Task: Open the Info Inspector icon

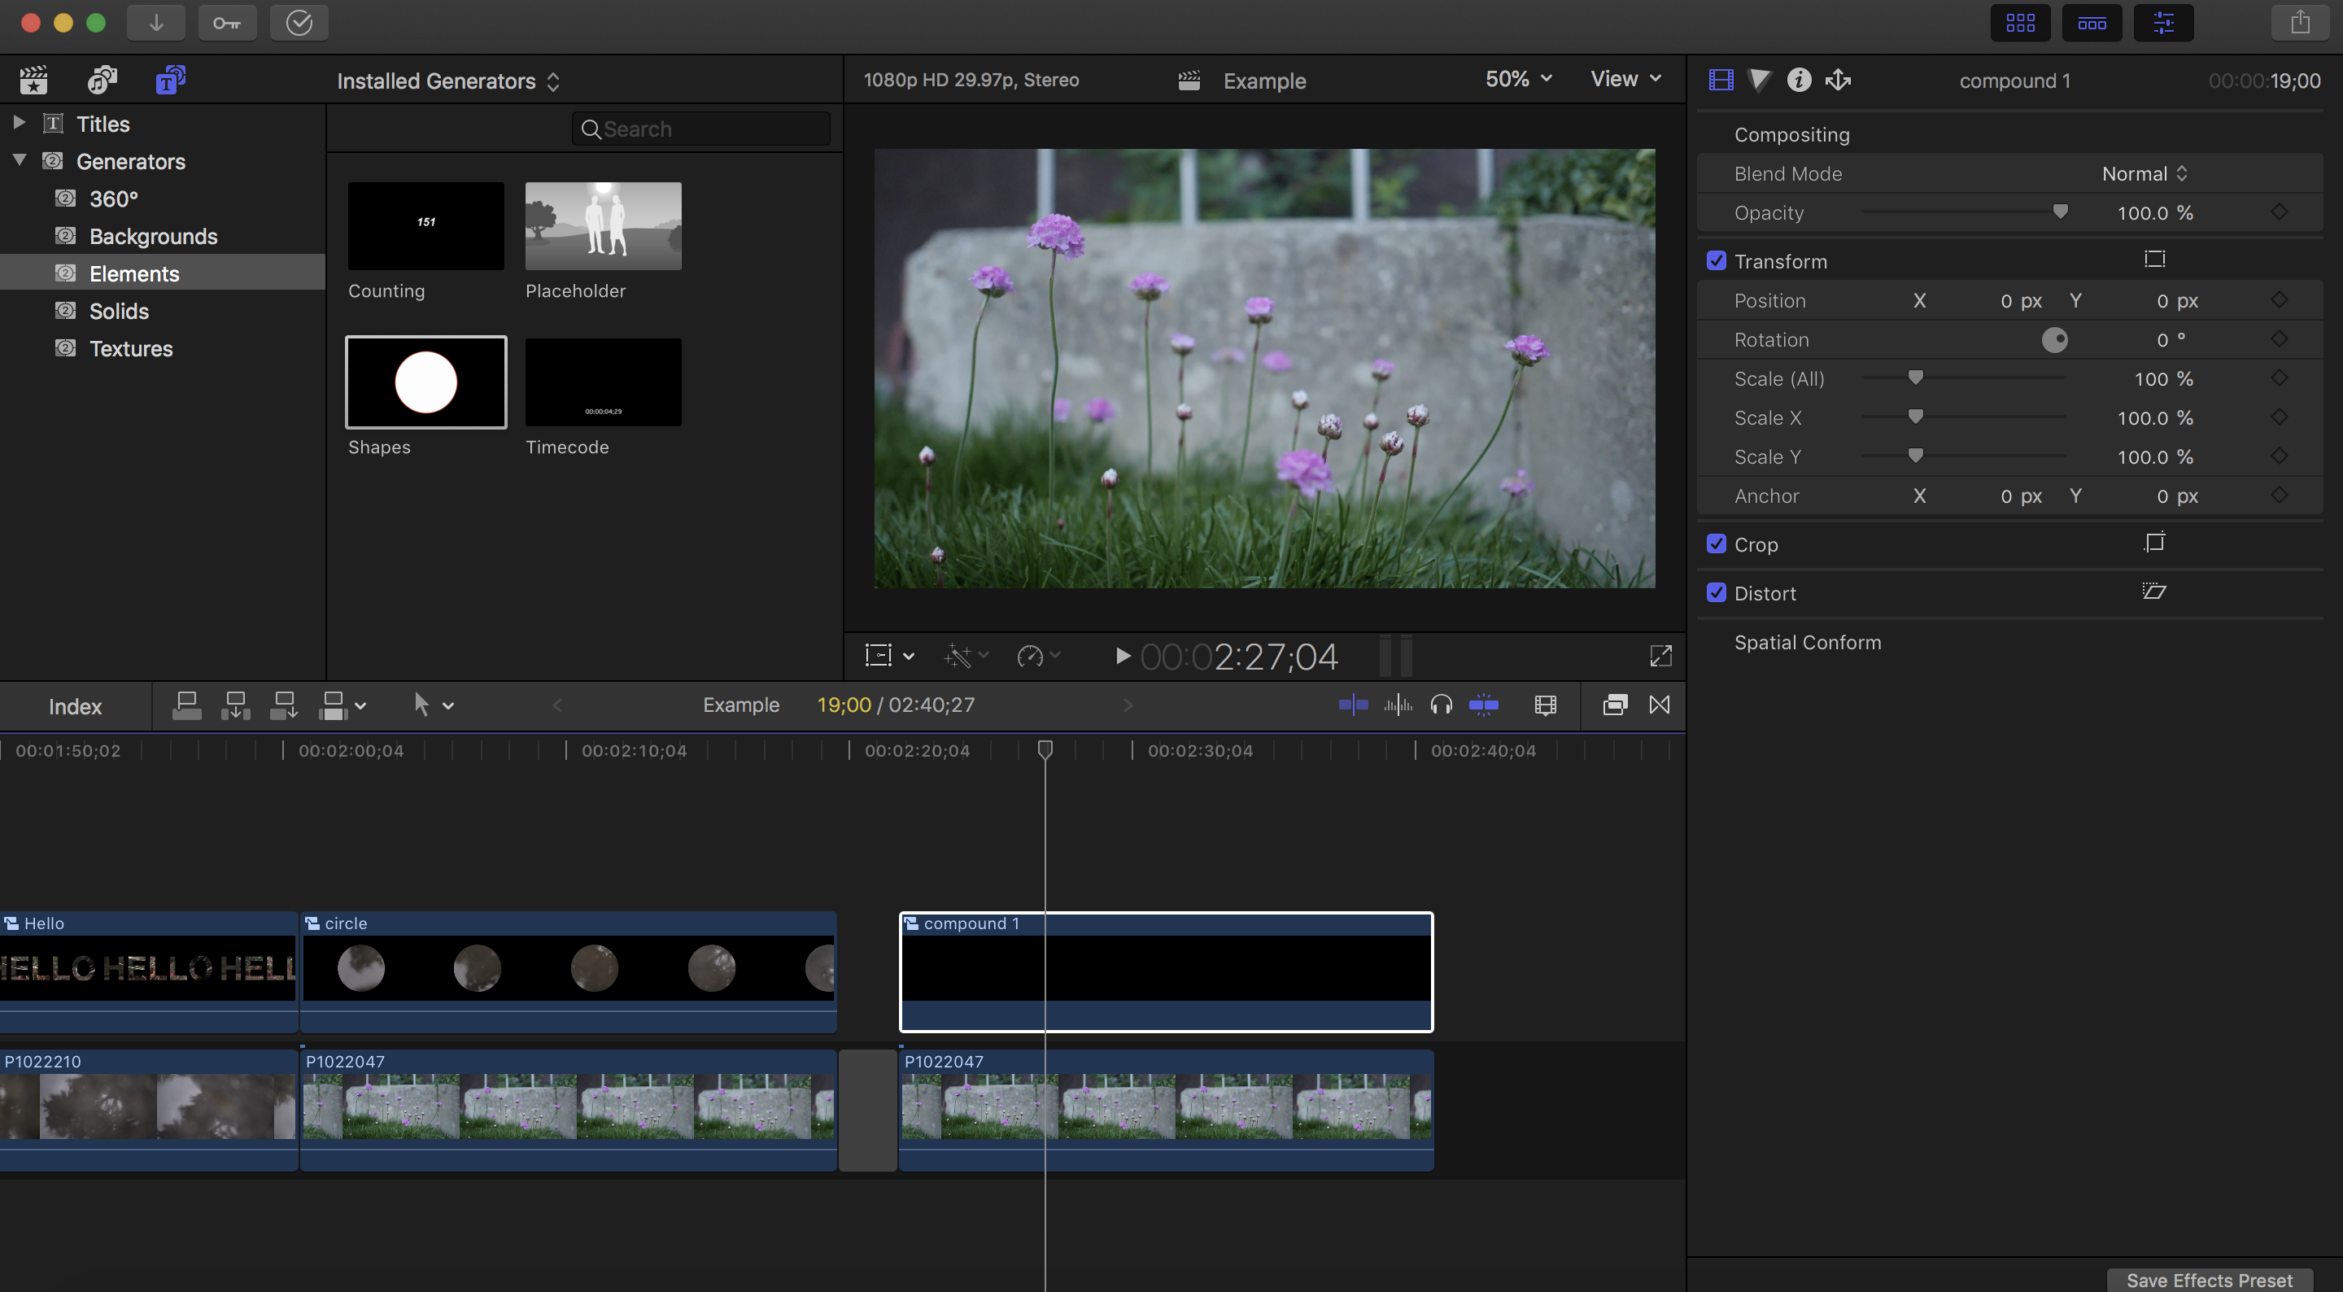Action: (1798, 80)
